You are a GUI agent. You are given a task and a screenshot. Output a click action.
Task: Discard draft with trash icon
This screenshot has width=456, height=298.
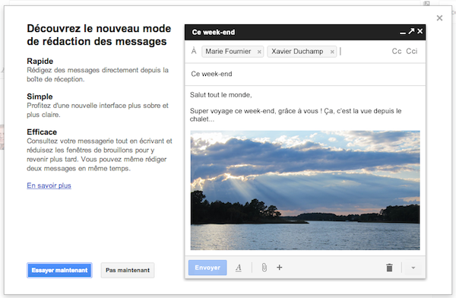pyautogui.click(x=389, y=268)
